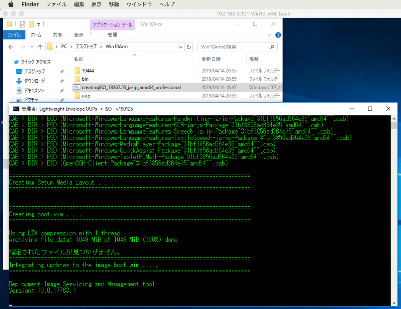Go forward in Explorer navigation
The image size is (401, 309).
22,47
